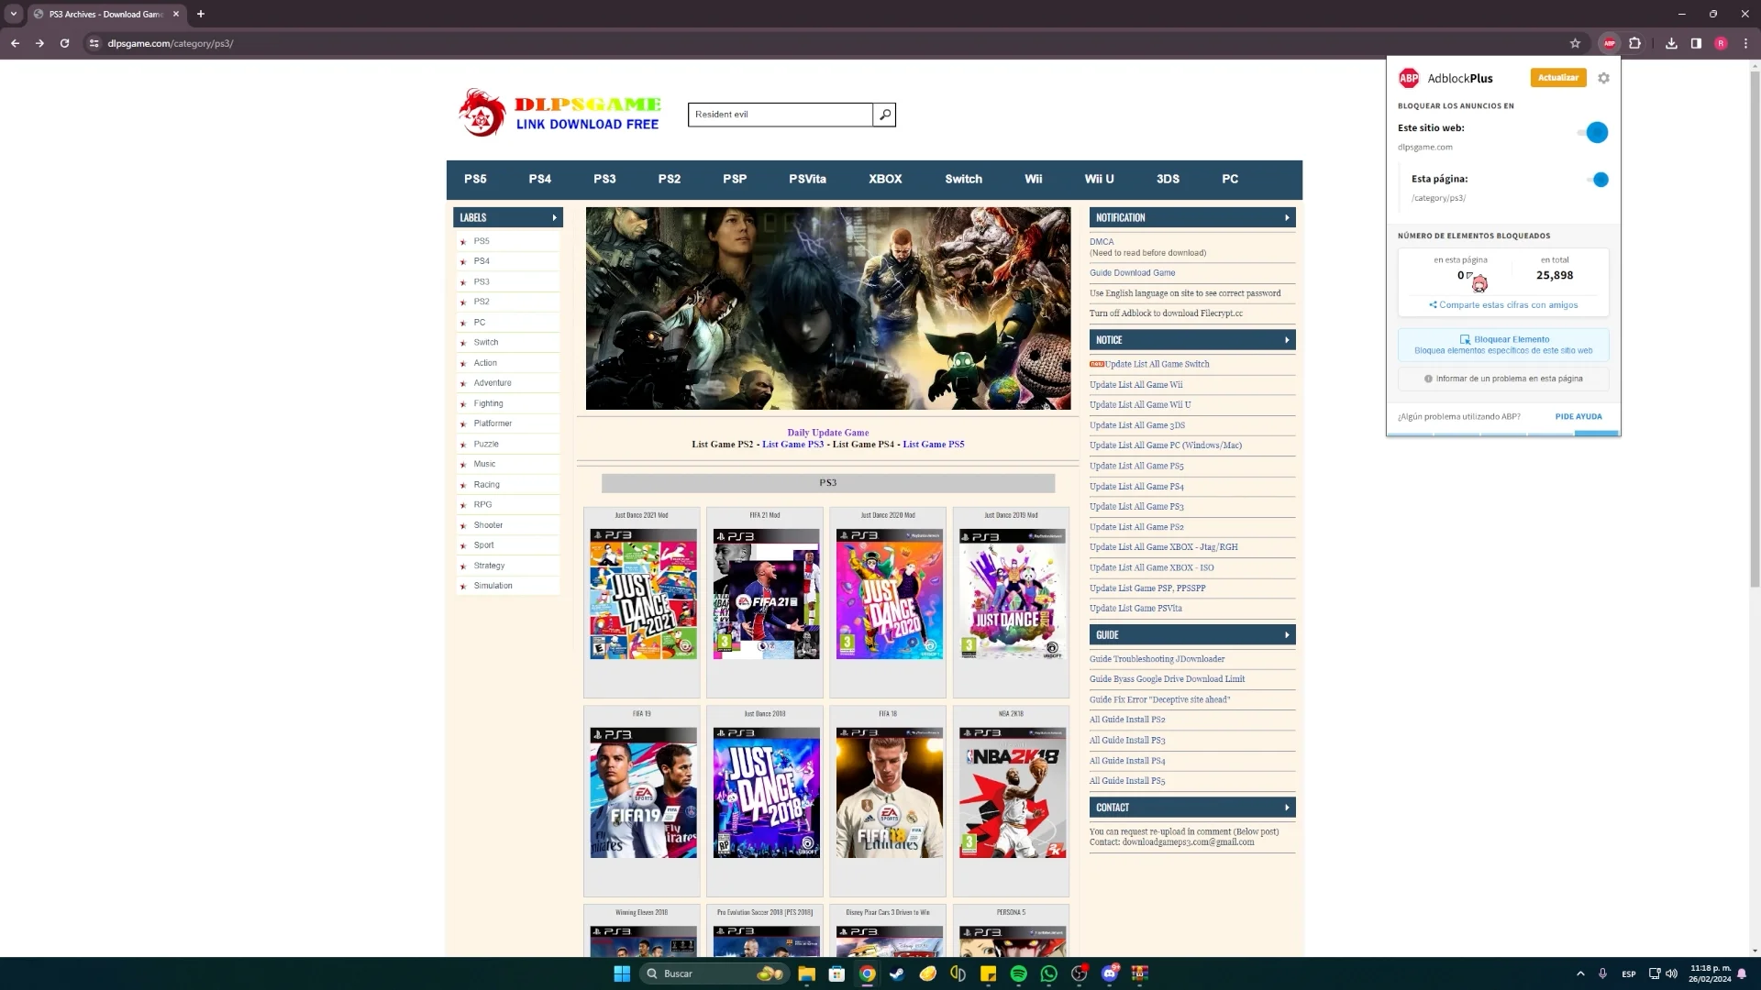Expand the NOTIFICATION panel arrow
Screen dimensions: 1761x990
click(x=1287, y=217)
